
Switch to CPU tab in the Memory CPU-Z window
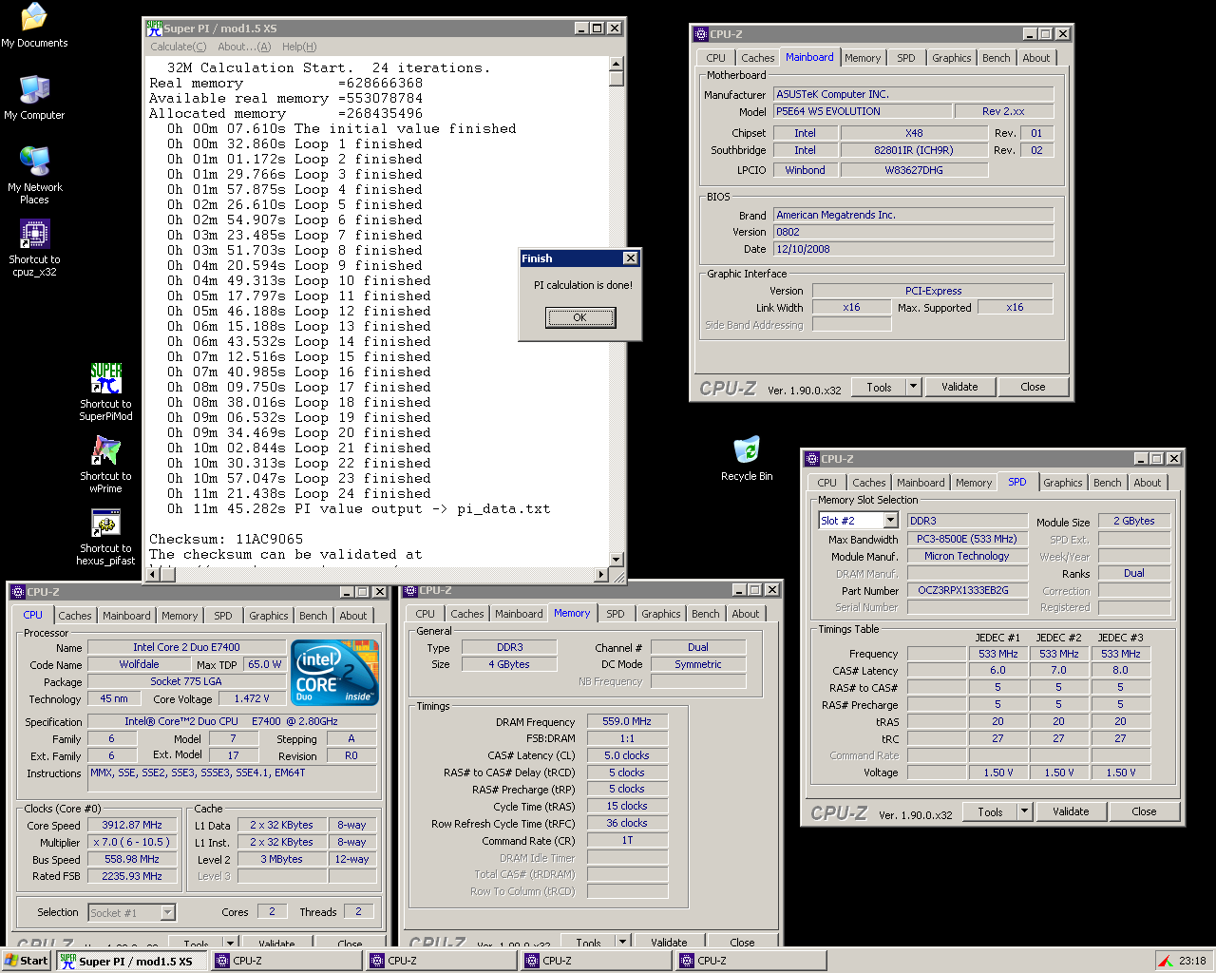click(x=426, y=614)
